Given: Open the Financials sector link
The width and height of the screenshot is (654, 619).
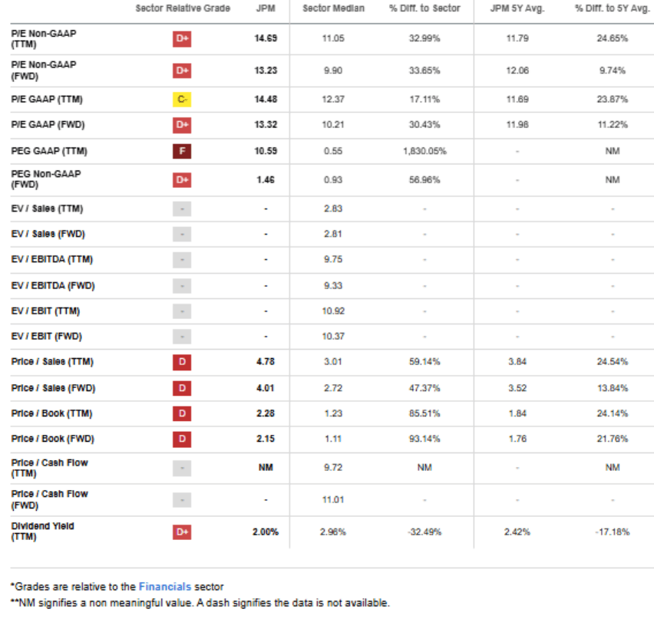Looking at the screenshot, I should [x=165, y=587].
